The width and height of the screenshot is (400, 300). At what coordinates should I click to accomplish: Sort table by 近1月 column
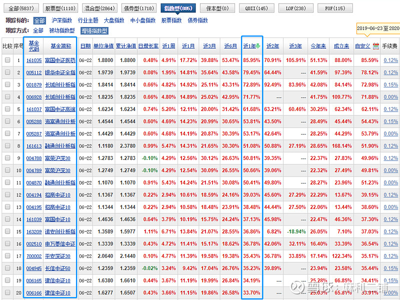(x=188, y=46)
